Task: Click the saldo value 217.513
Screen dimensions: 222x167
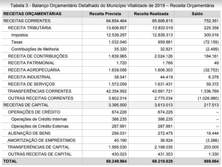Action: coord(211,105)
